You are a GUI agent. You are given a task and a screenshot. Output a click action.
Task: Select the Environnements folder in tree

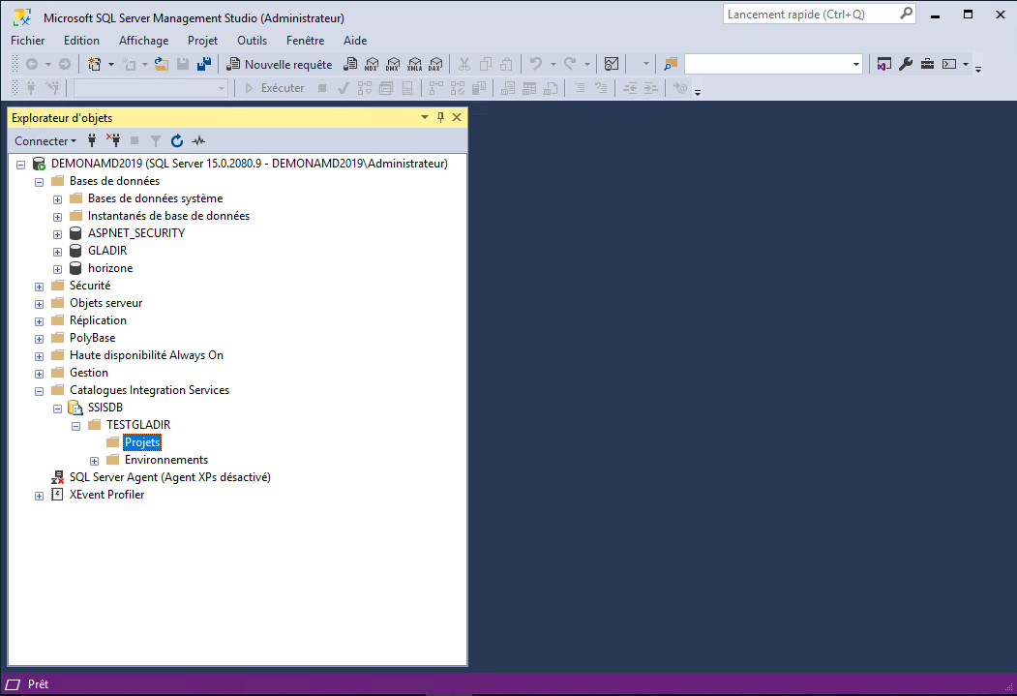pyautogui.click(x=165, y=460)
